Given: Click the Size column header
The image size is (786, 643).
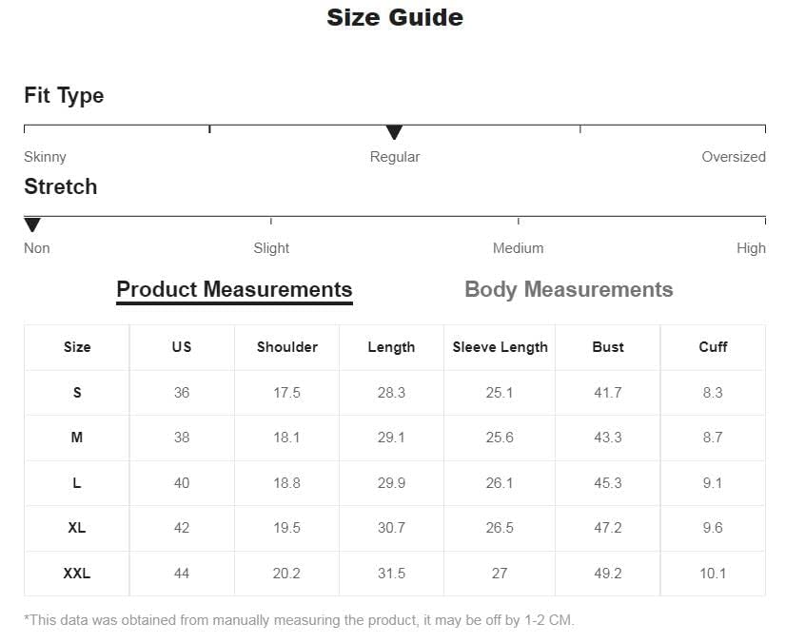Looking at the screenshot, I should click(77, 347).
